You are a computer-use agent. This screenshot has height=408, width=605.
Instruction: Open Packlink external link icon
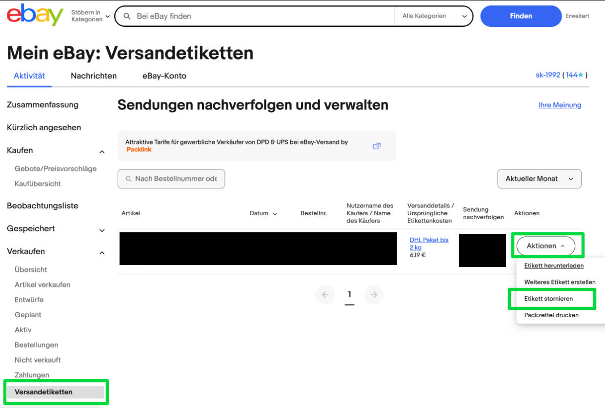(x=377, y=146)
